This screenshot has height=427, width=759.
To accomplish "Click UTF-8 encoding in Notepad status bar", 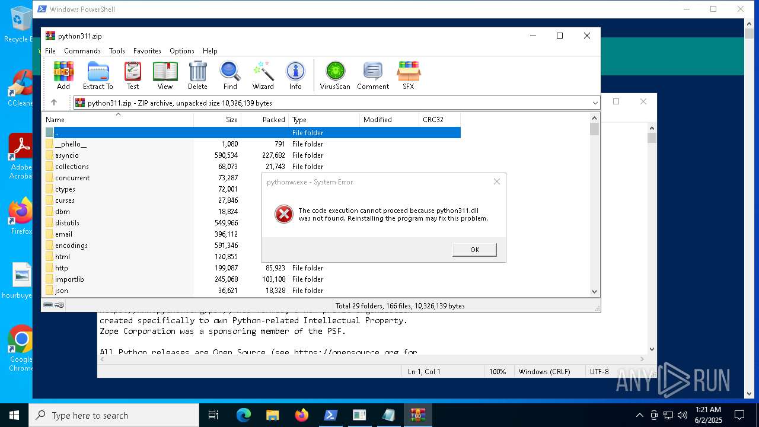I will tap(599, 372).
